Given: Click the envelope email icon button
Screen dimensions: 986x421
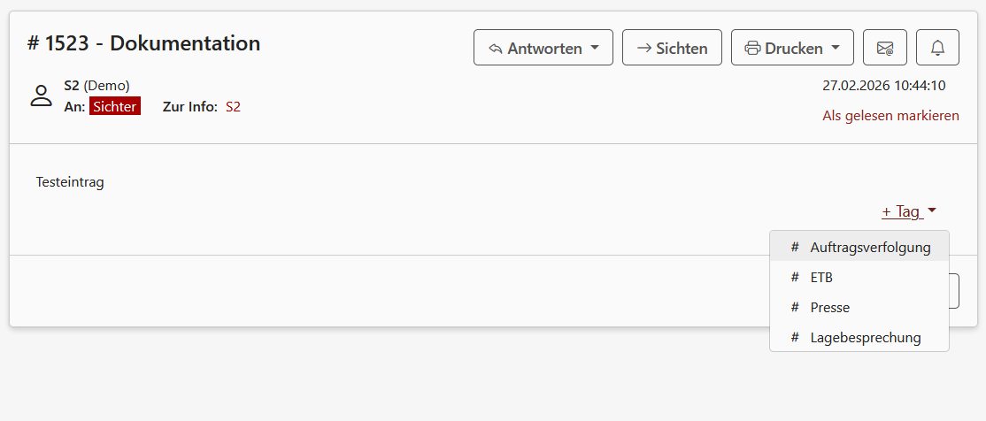Looking at the screenshot, I should tap(884, 48).
